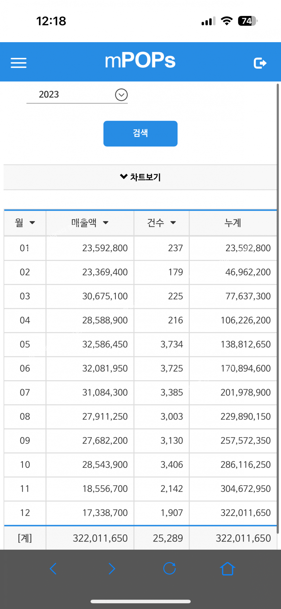281x609 pixels.
Task: Reload the page with the refresh icon
Action: click(x=169, y=569)
